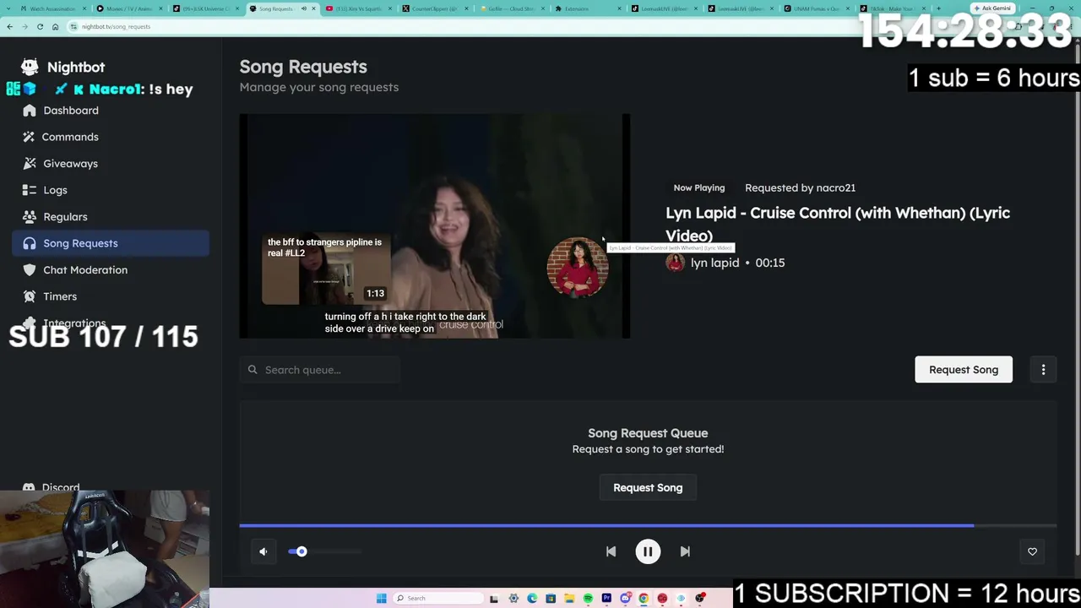
Task: Click the Nightbot logo icon
Action: (30, 67)
